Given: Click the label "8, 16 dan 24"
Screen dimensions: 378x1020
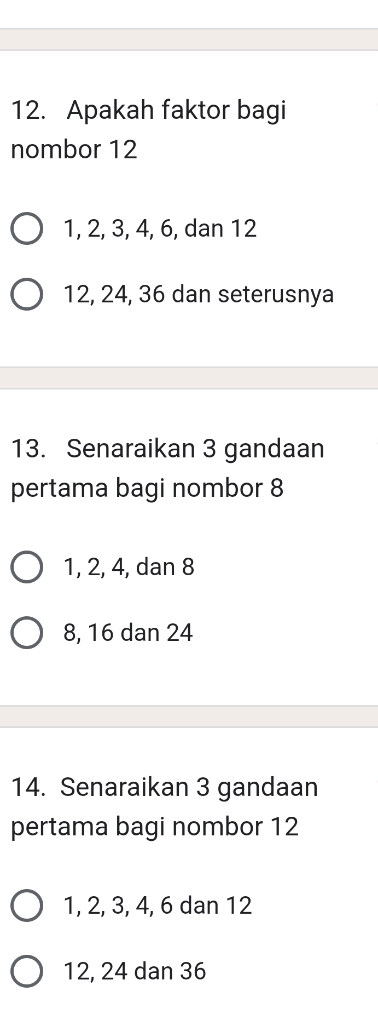Looking at the screenshot, I should [127, 634].
